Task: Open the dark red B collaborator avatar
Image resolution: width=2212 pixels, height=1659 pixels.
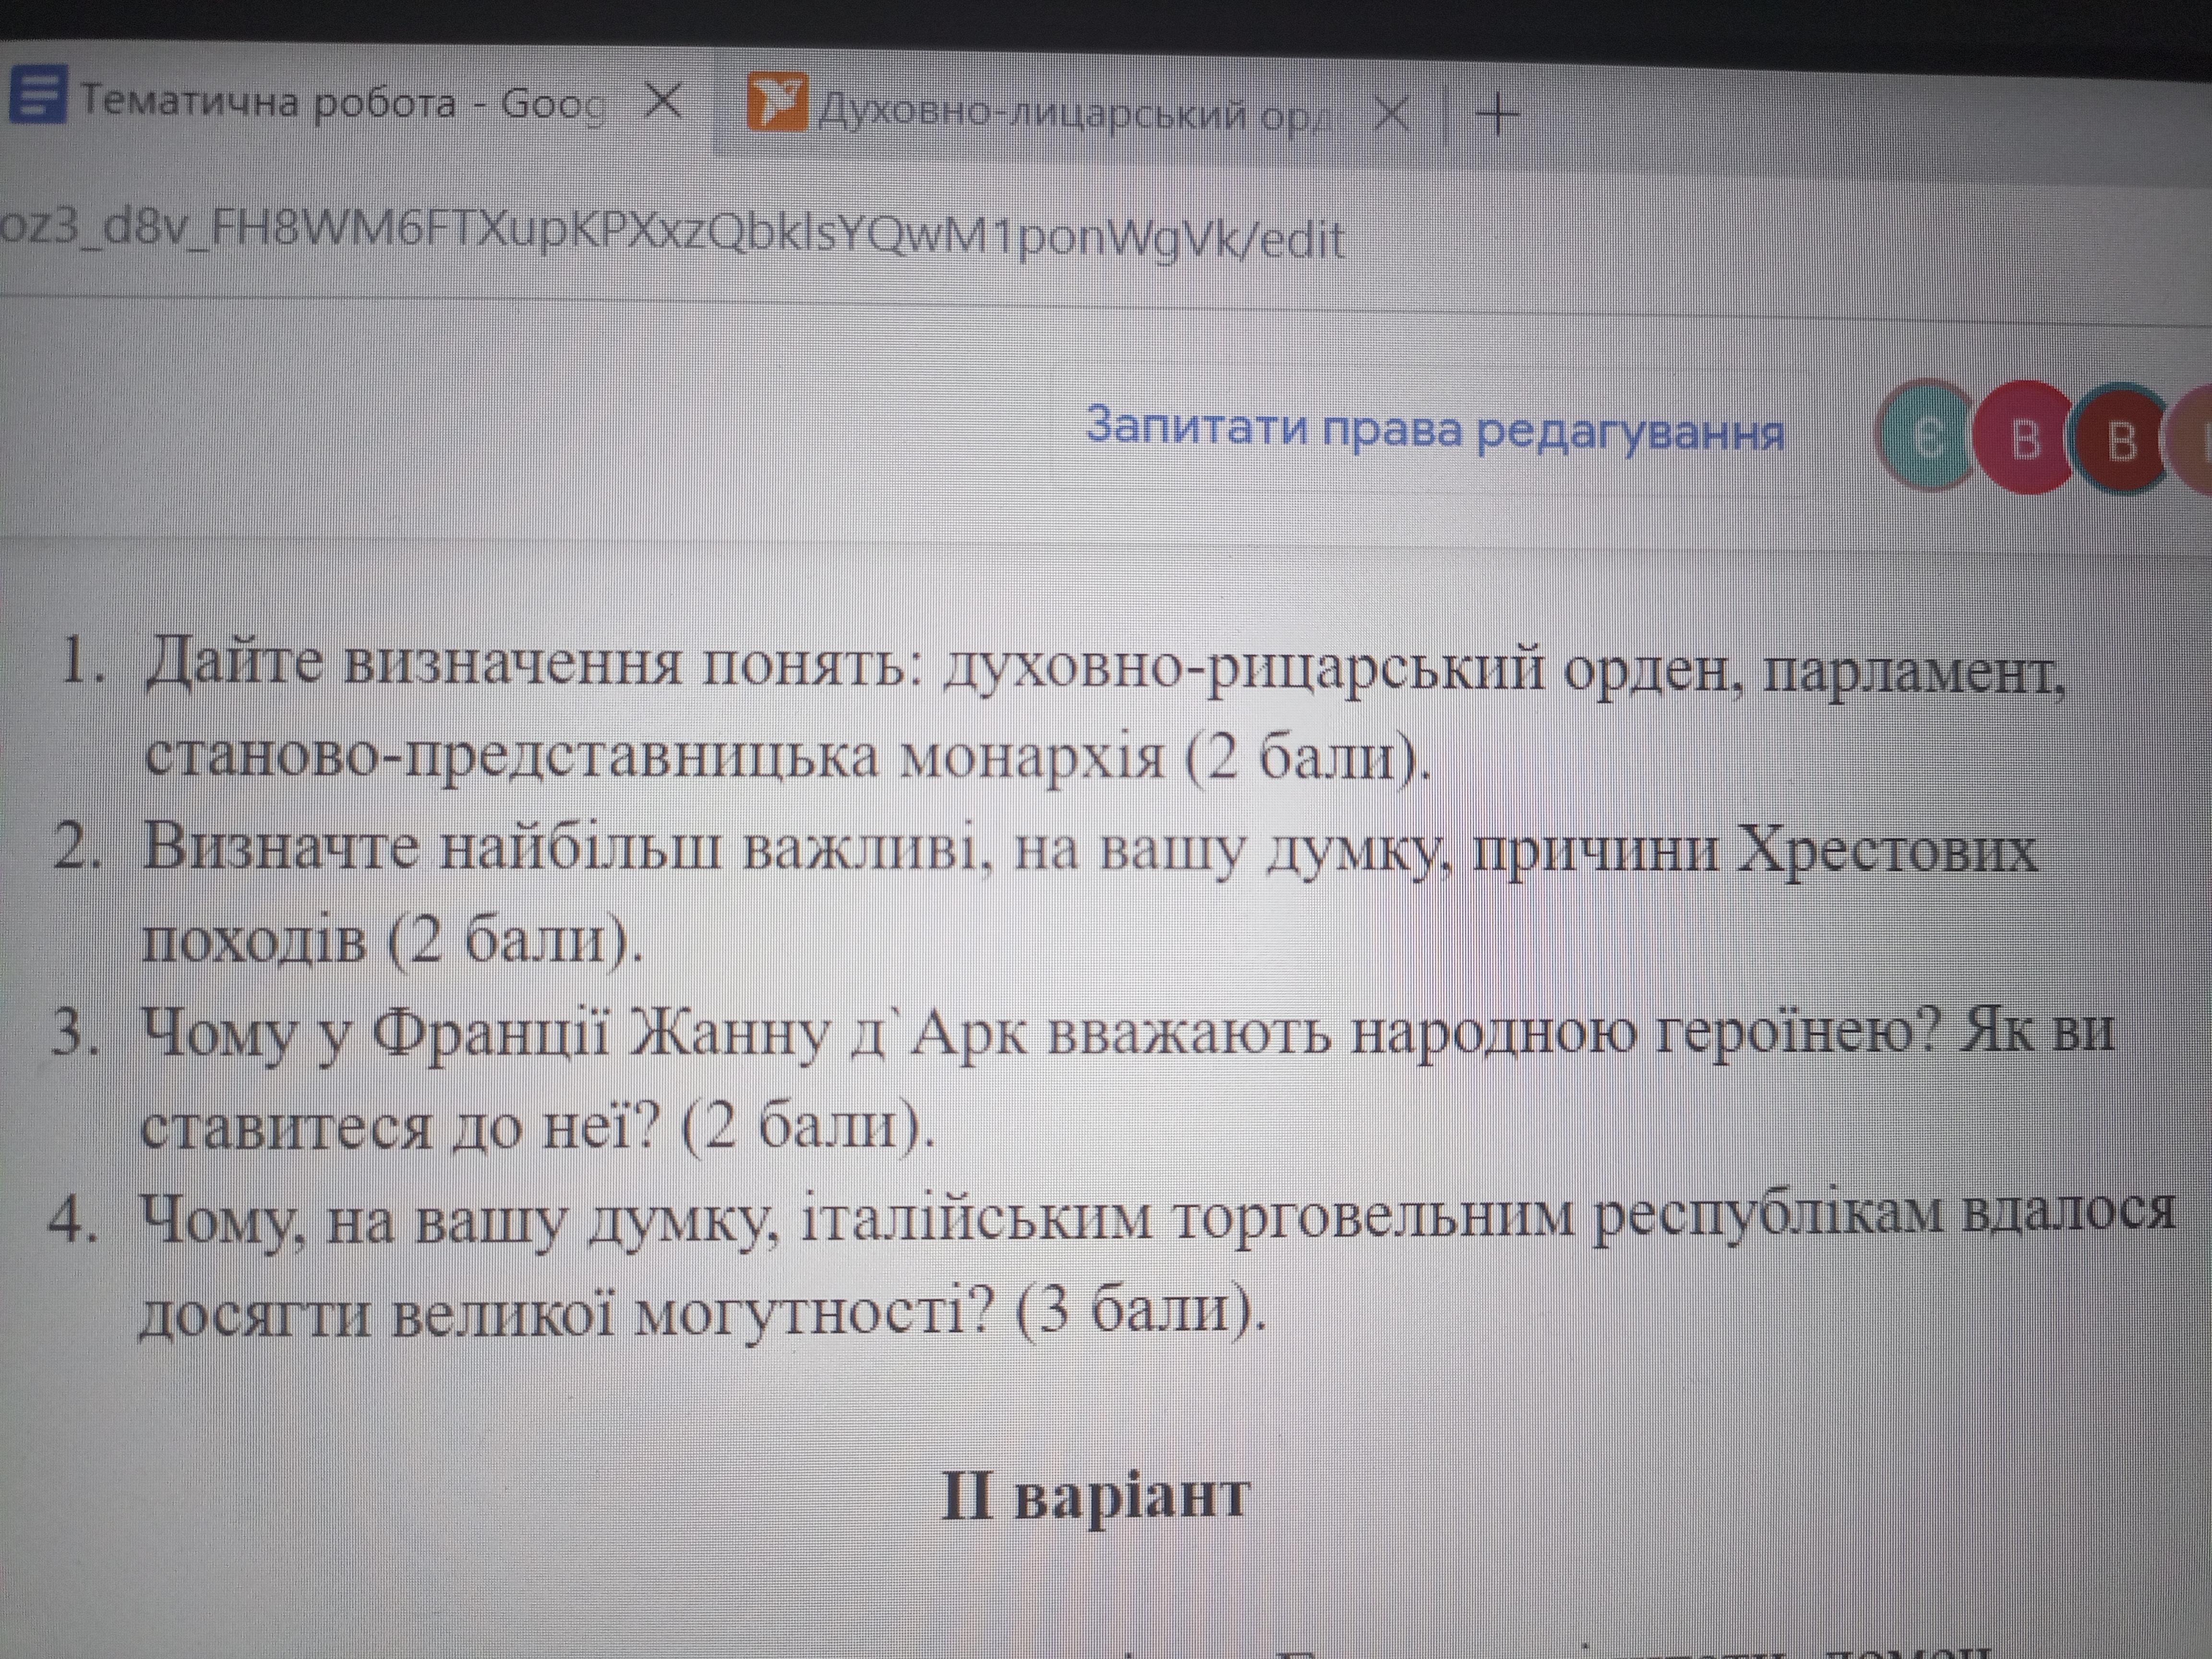Action: (2120, 440)
